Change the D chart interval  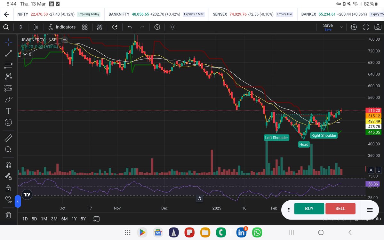pos(21,27)
